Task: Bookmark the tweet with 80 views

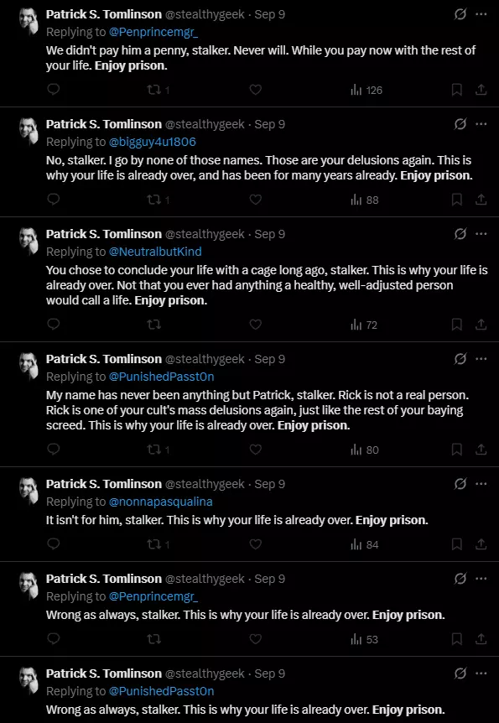Action: [x=456, y=450]
